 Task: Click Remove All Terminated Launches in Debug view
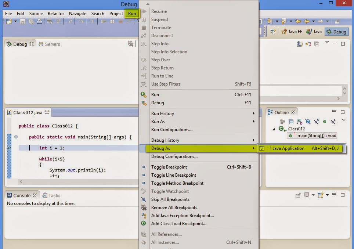pyautogui.click(x=130, y=44)
